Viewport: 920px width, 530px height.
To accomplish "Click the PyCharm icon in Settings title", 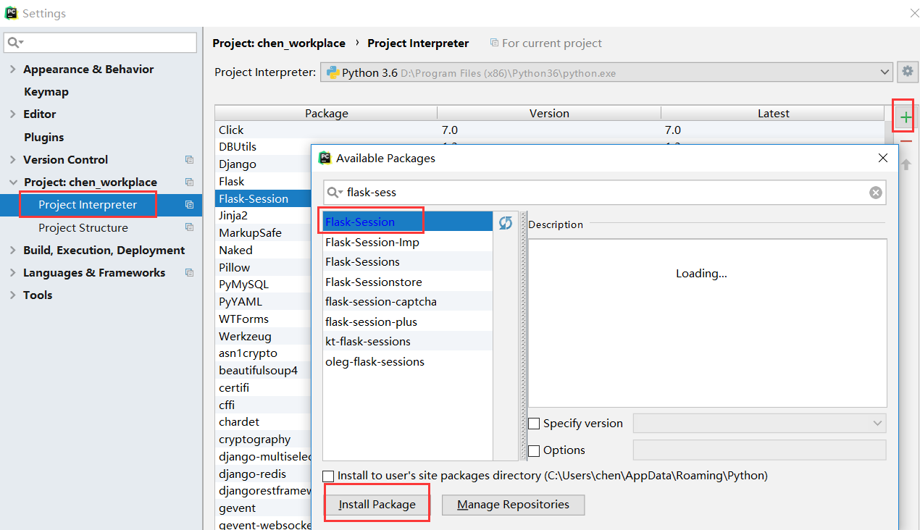I will 12,13.
